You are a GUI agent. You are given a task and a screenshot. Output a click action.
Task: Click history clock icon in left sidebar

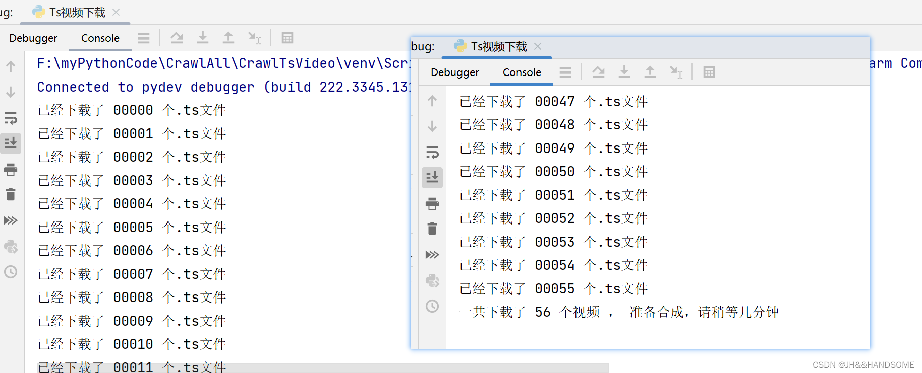click(11, 272)
